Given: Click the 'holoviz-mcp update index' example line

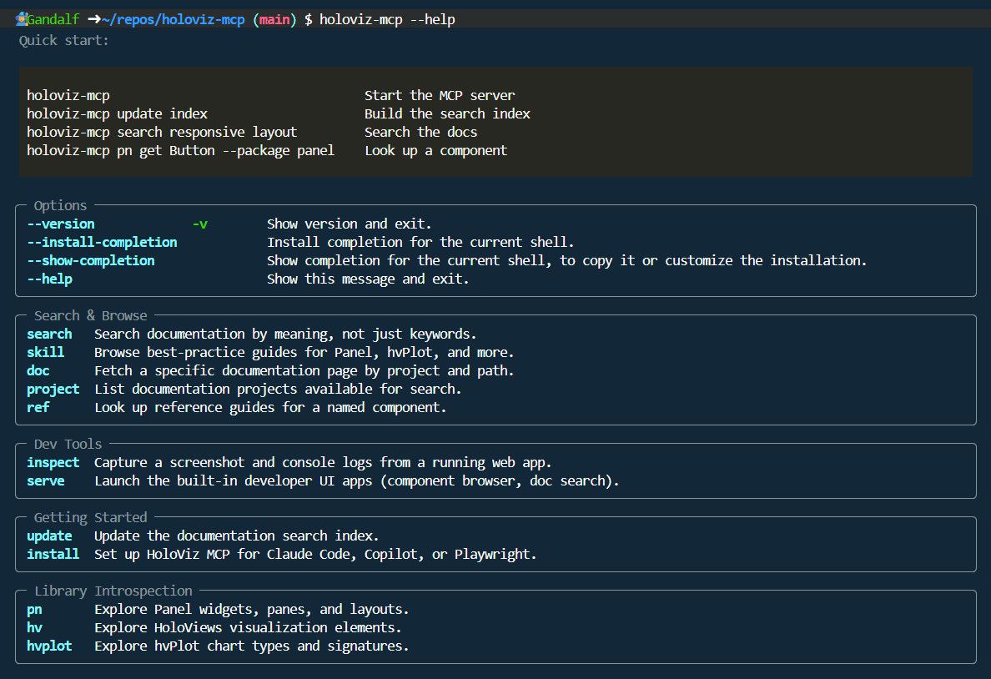Looking at the screenshot, I should click(117, 113).
